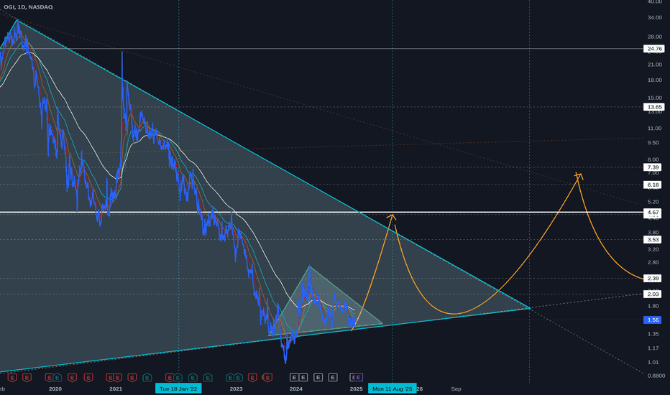Click the 2.03 price label
670x395 pixels.
653,294
